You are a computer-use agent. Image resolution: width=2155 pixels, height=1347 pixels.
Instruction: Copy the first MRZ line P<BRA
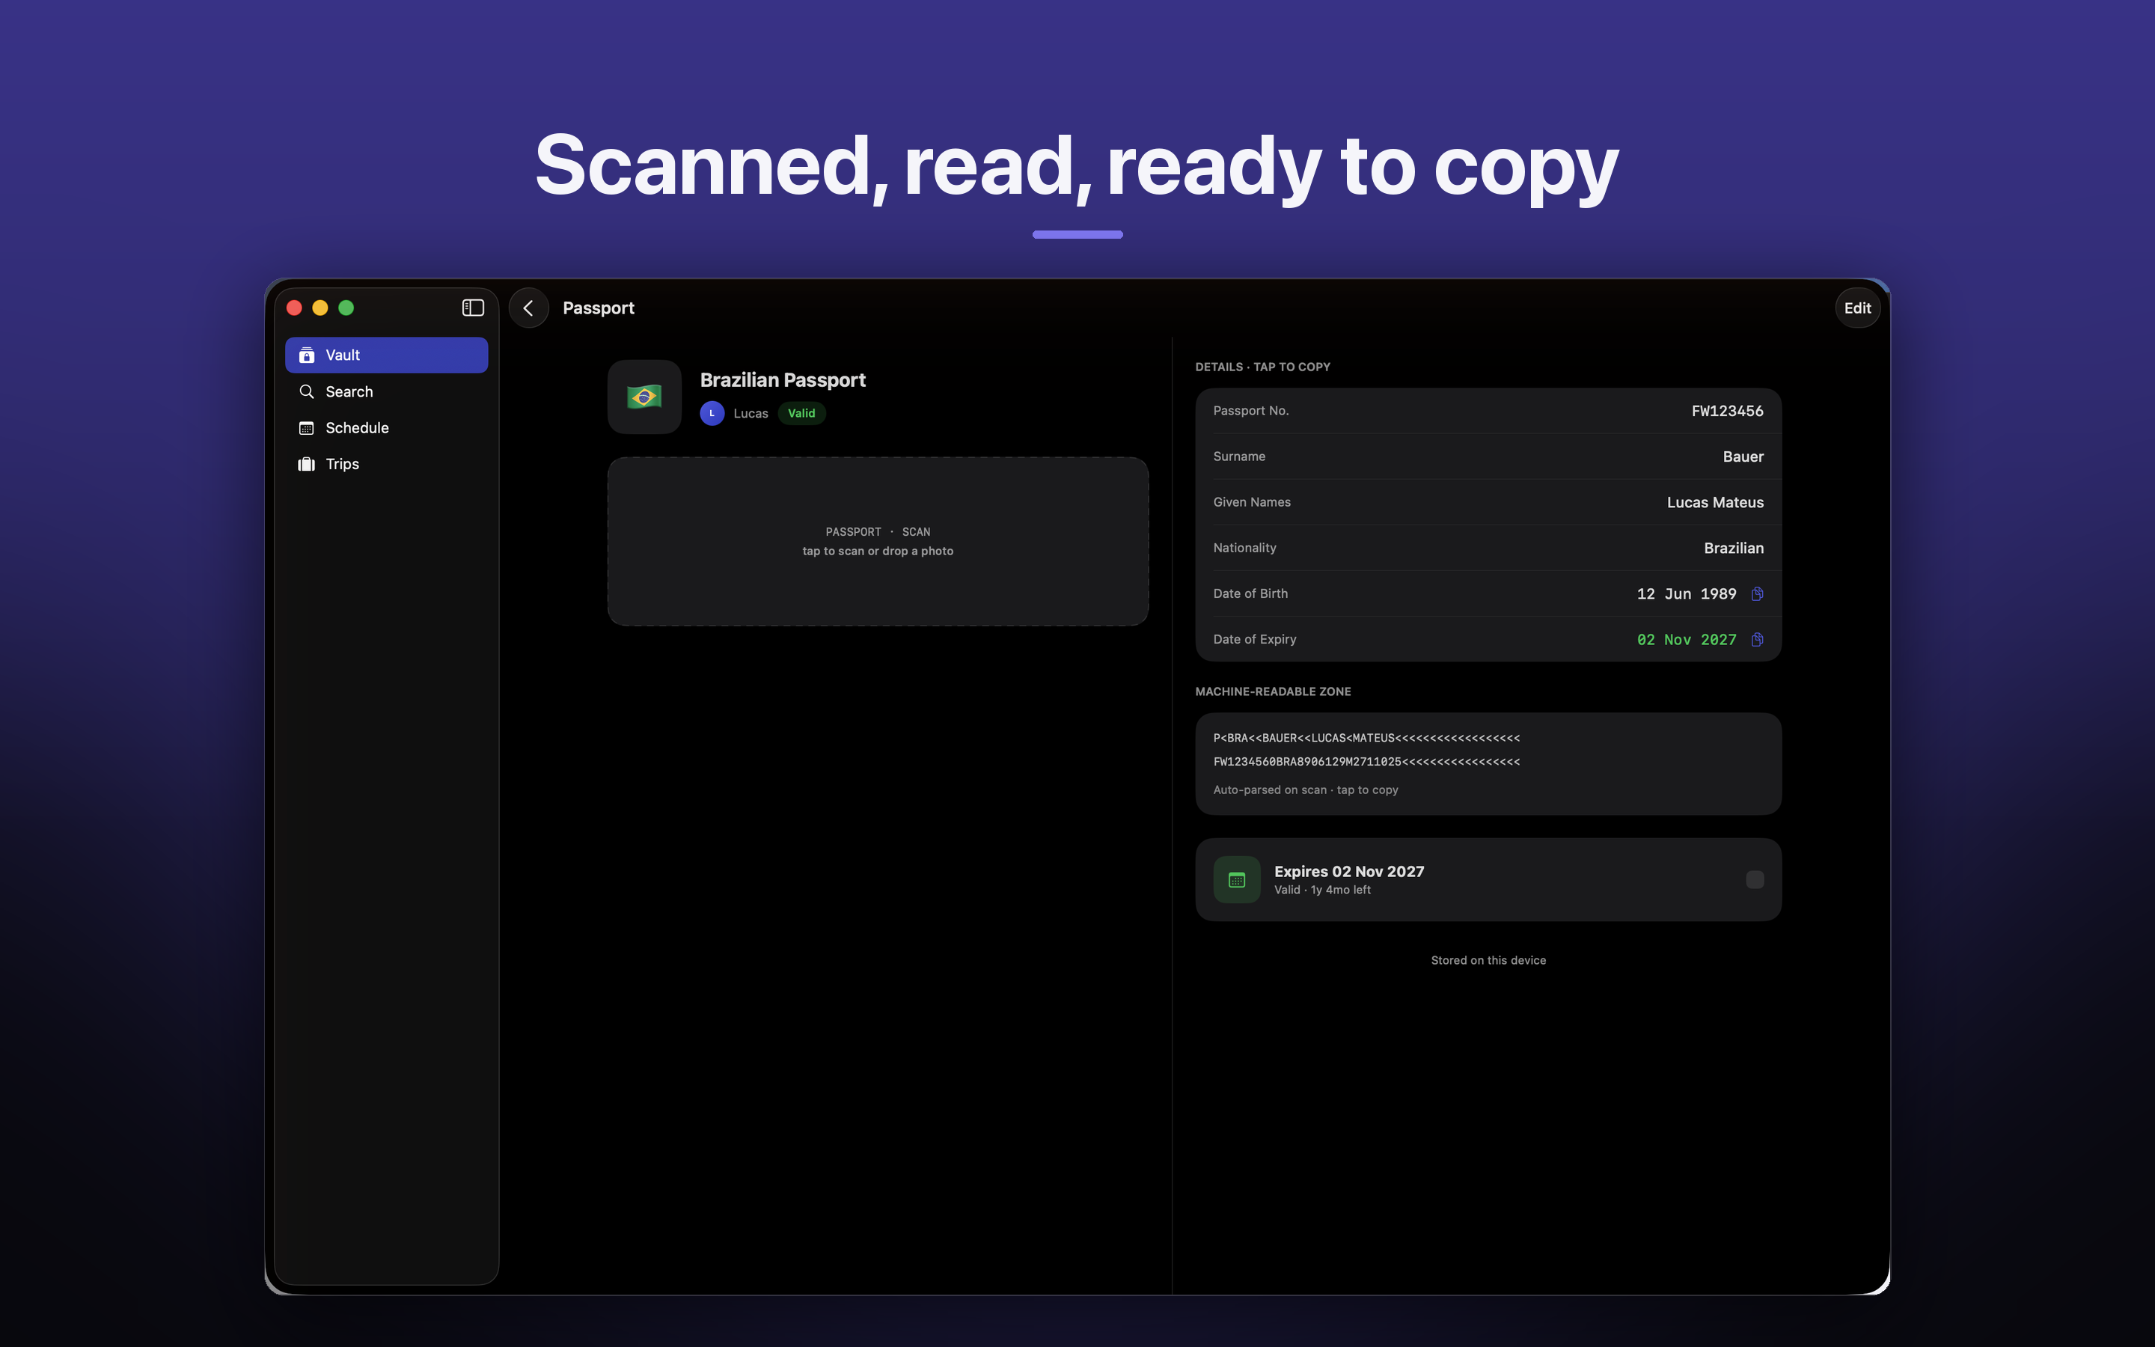click(1366, 738)
